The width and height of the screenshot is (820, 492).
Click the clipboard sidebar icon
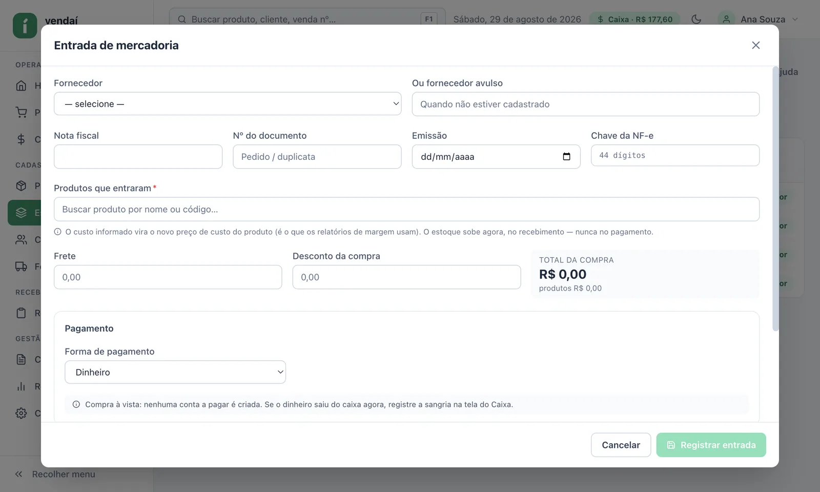coord(21,313)
